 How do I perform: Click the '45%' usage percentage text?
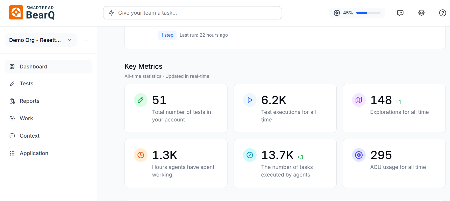348,13
